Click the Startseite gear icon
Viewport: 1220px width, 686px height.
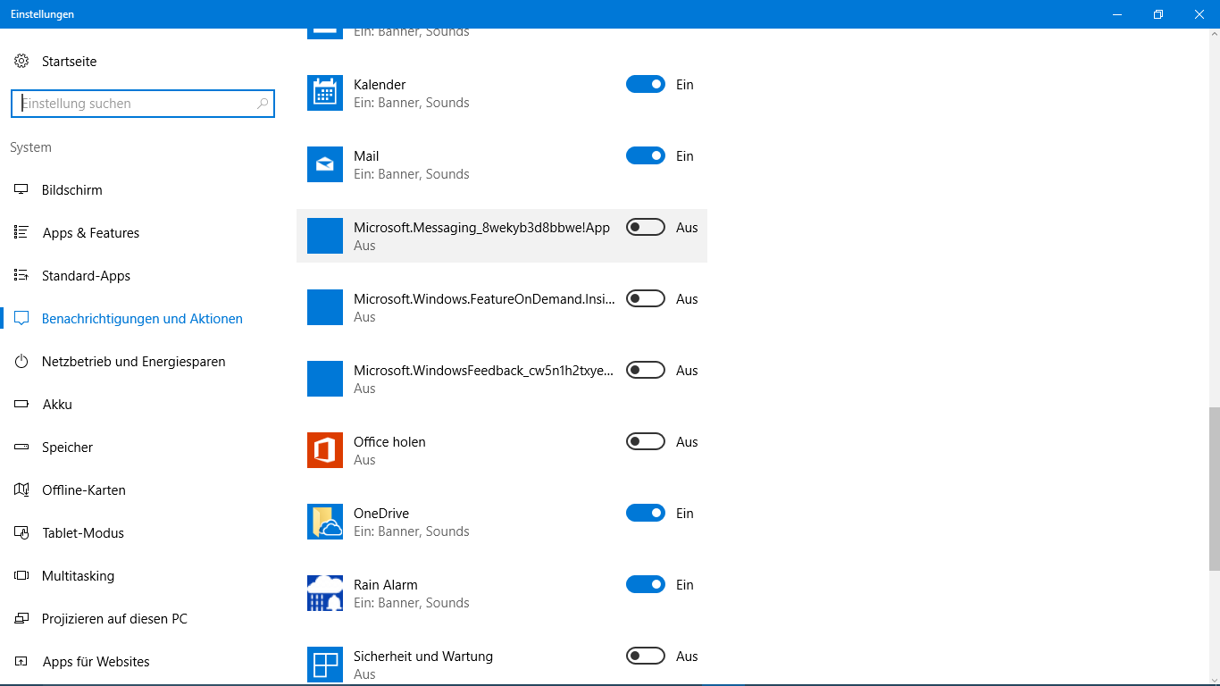pos(21,61)
